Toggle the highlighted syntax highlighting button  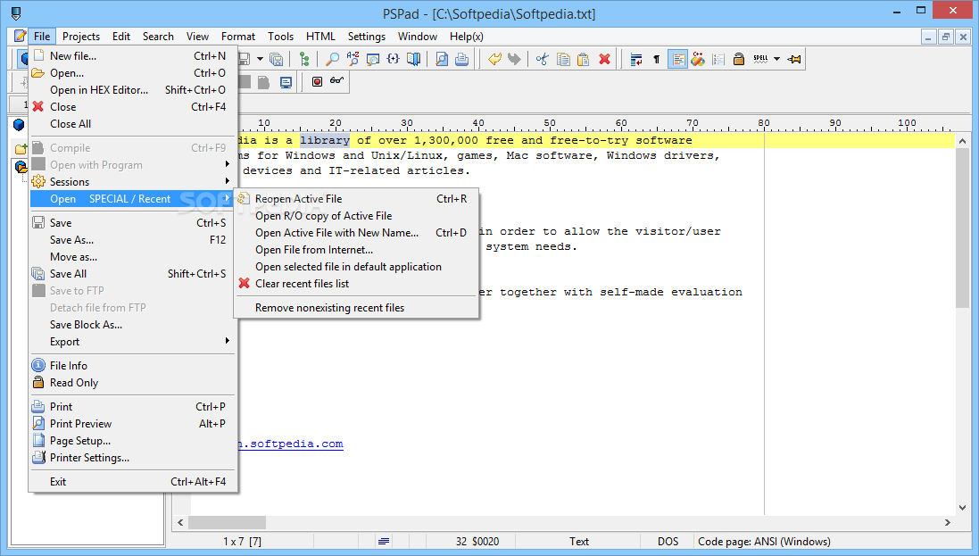677,59
